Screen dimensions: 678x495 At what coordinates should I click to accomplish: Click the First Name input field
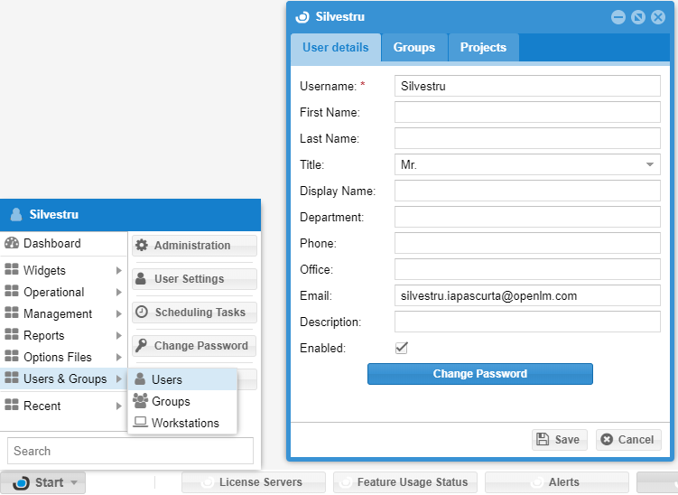[527, 113]
